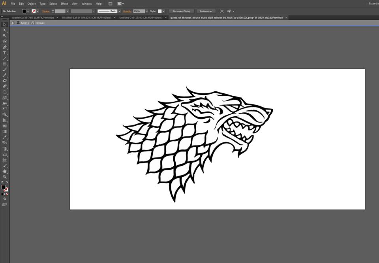The width and height of the screenshot is (379, 263).
Task: Close the Untitled-1.ai document tab
Action: pos(114,18)
